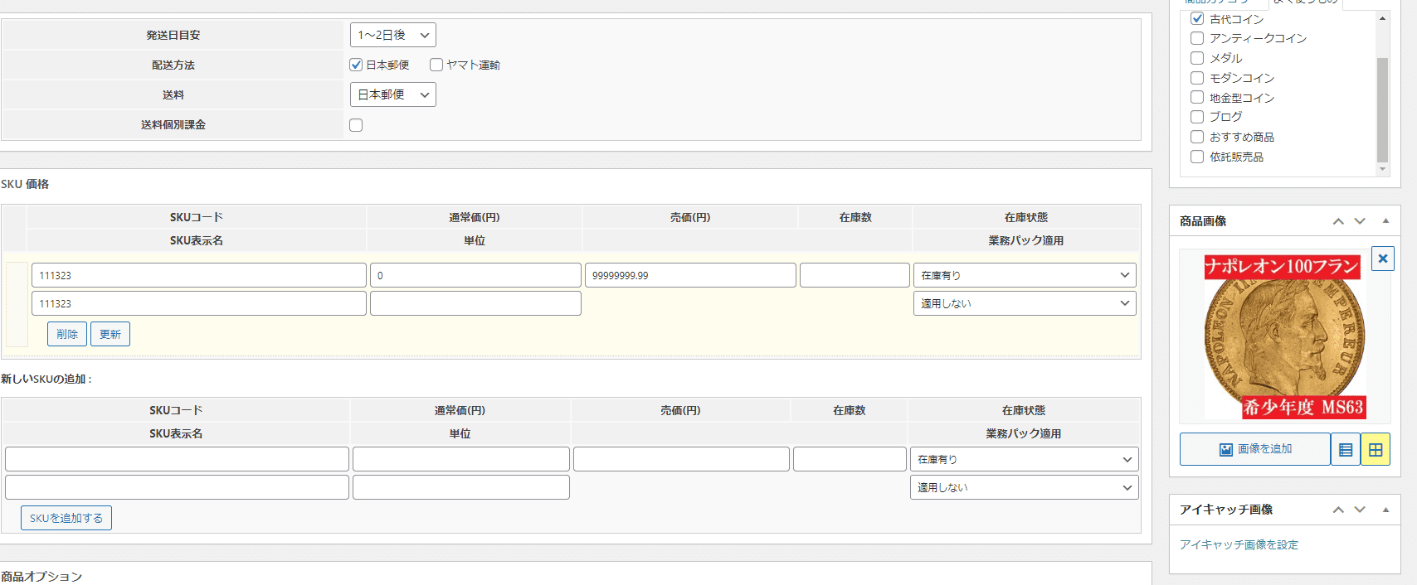Check メダル category
The image size is (1417, 585).
coord(1197,58)
